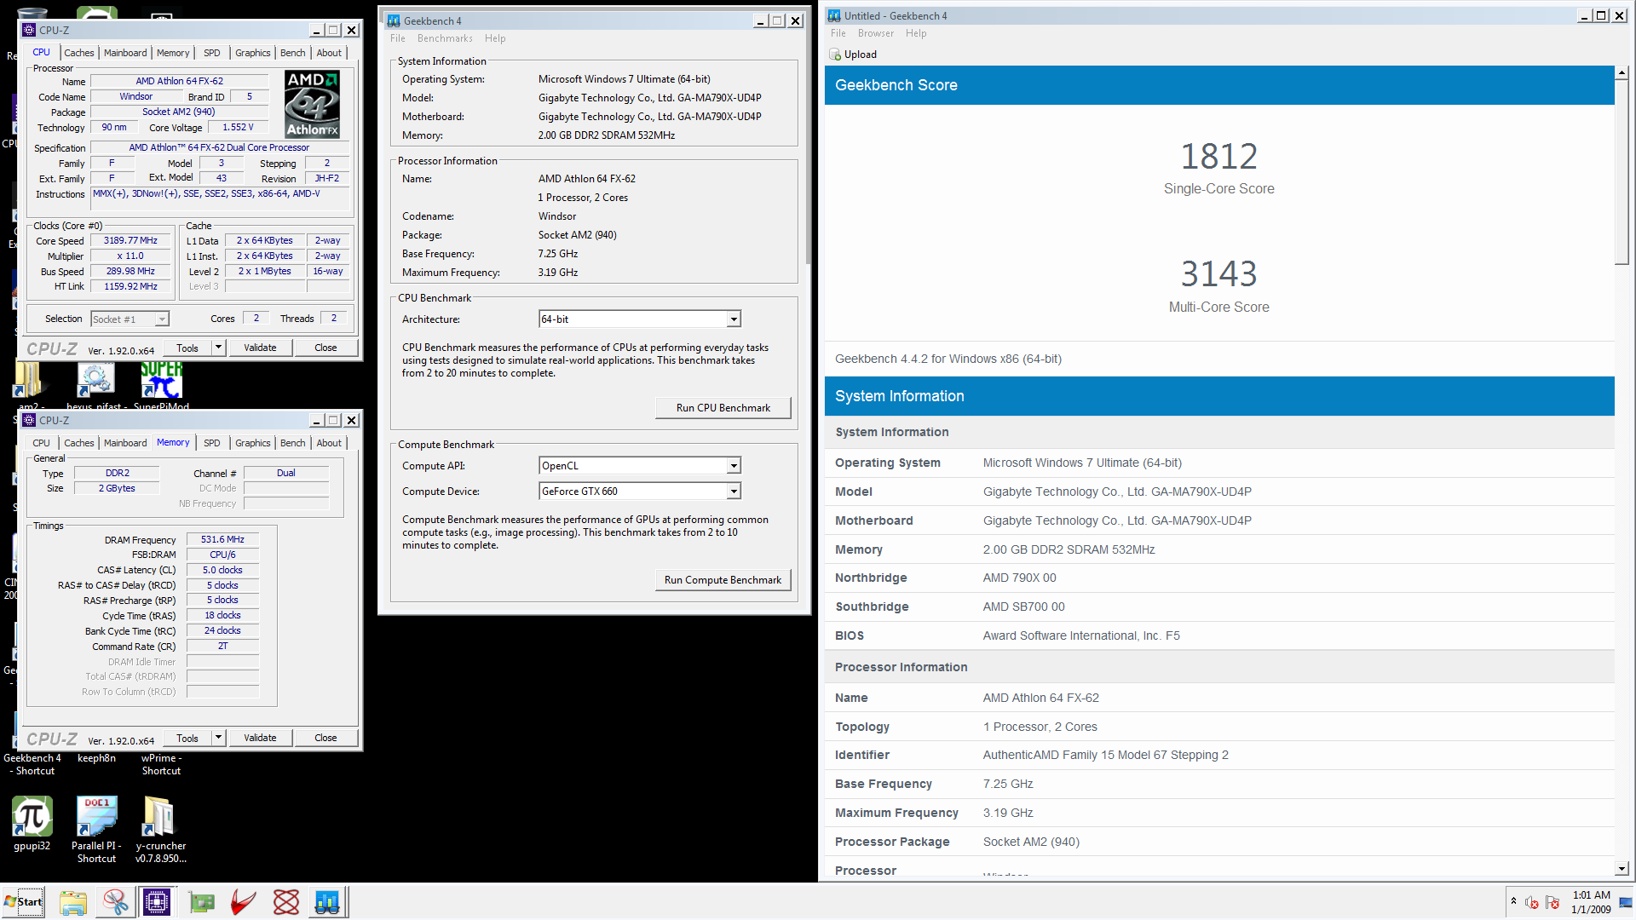
Task: Show hidden system tray icons arrow
Action: tap(1513, 901)
